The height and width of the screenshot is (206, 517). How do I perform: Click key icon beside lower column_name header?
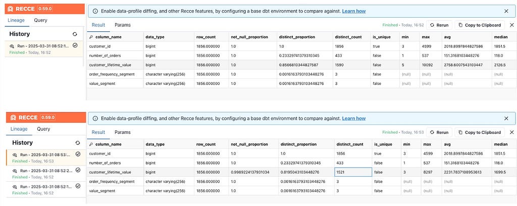point(91,144)
